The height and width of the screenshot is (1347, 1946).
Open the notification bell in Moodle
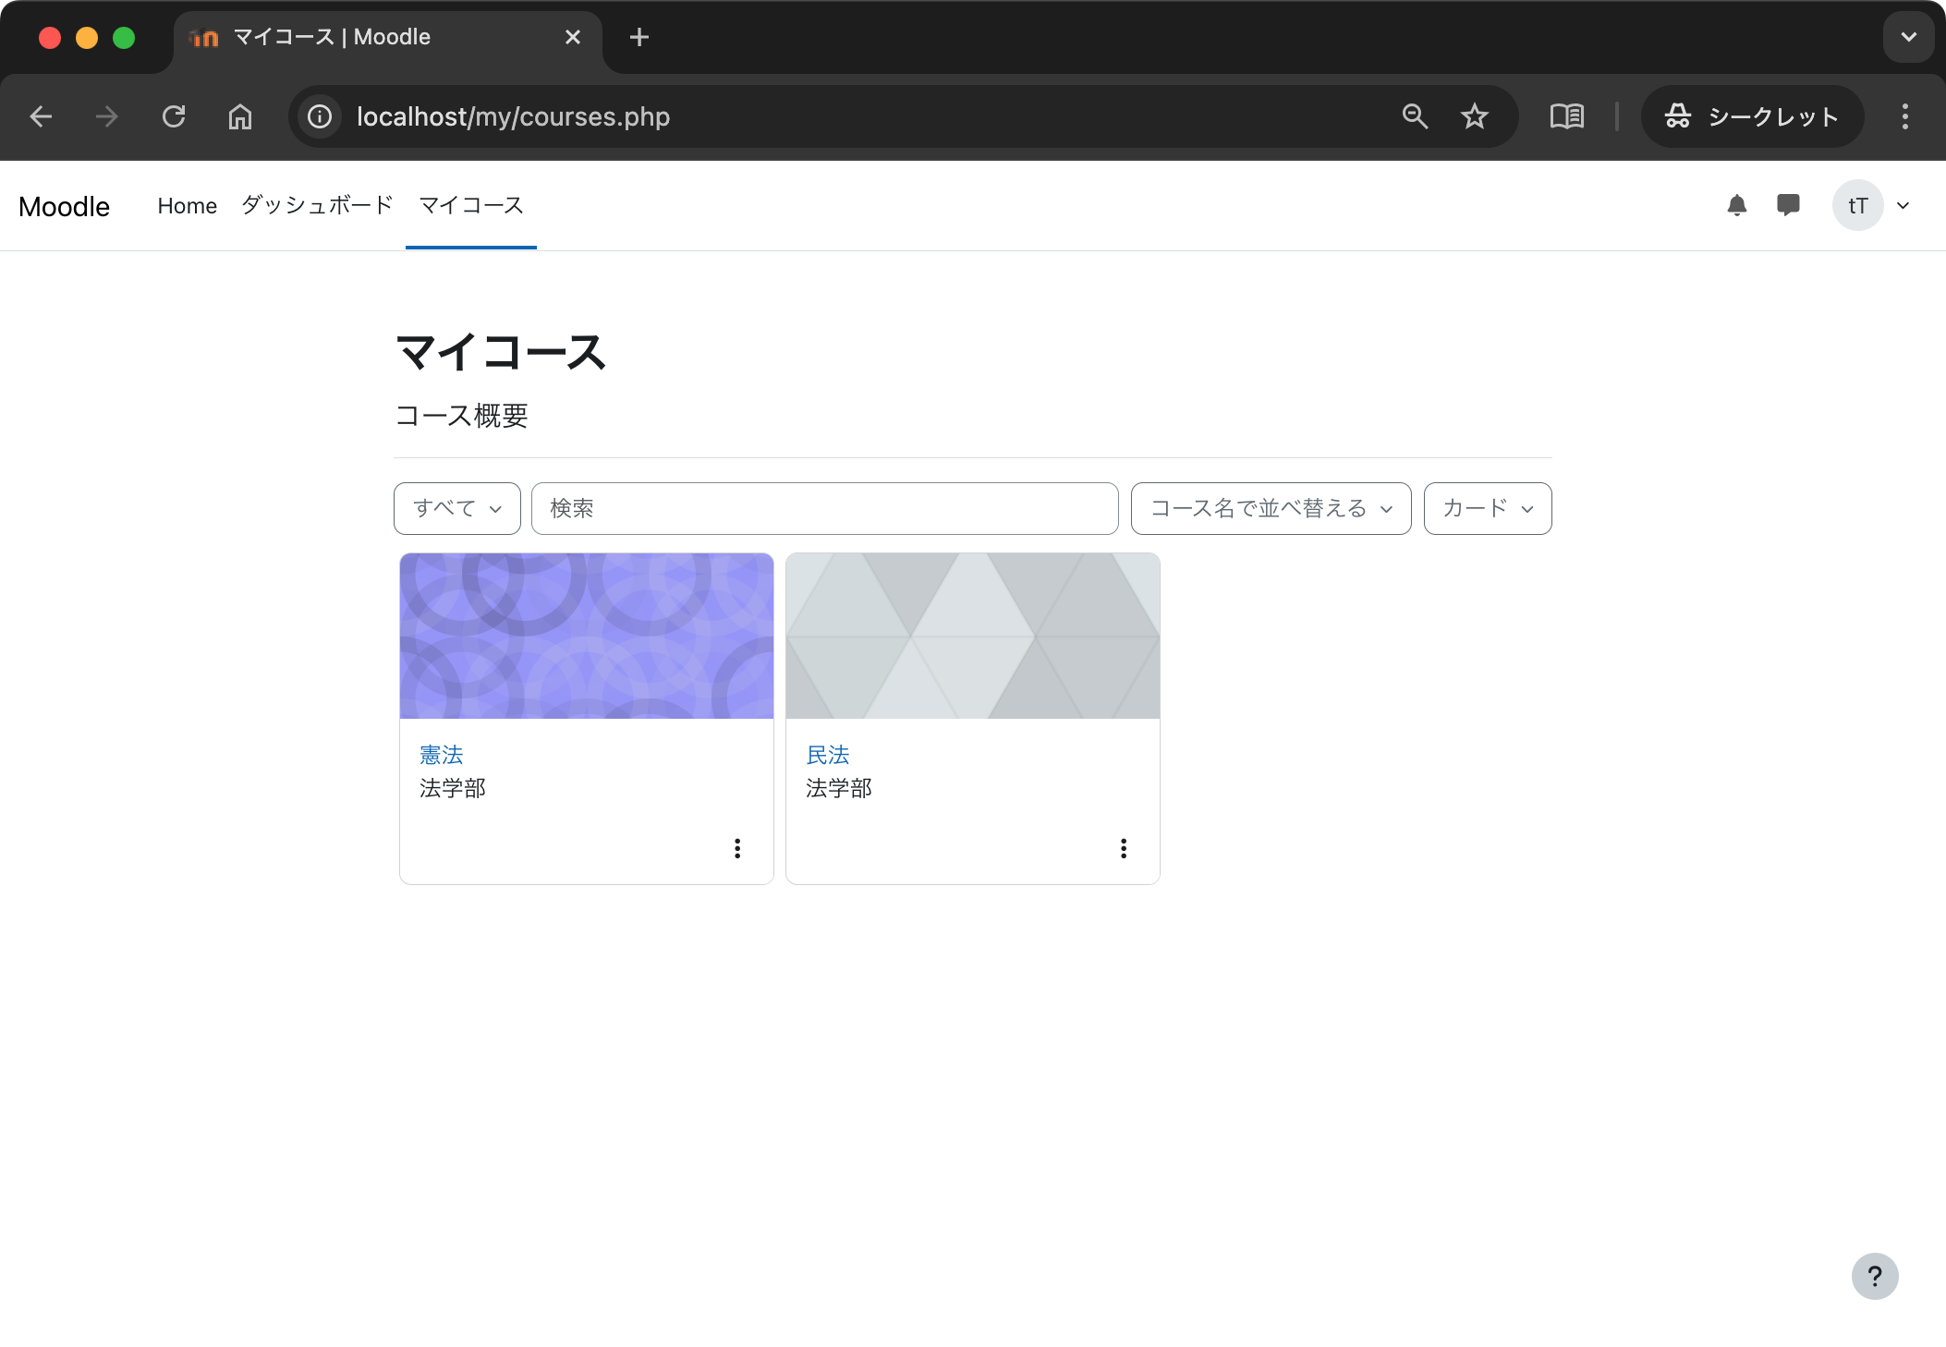point(1737,205)
